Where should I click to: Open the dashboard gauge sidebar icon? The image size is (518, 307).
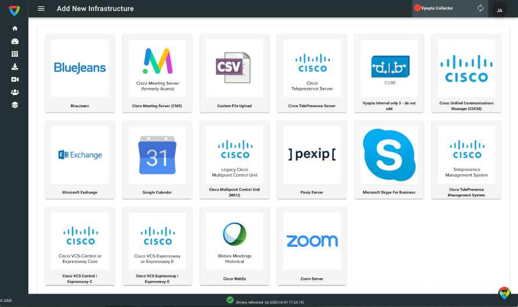pos(15,41)
